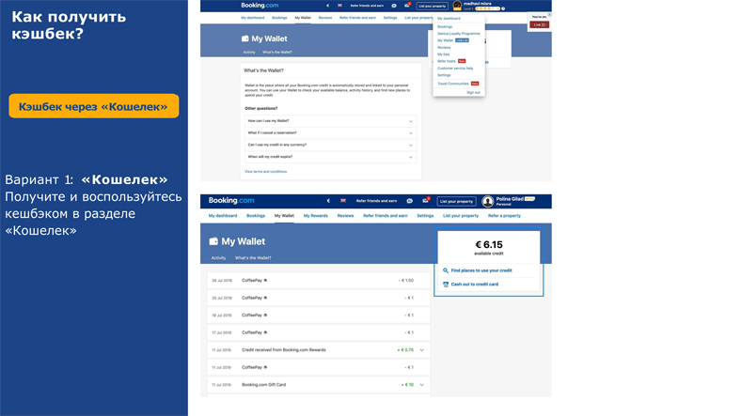The image size is (741, 416).
Task: Expand Booking.com Gift Card row chevron
Action: [421, 385]
